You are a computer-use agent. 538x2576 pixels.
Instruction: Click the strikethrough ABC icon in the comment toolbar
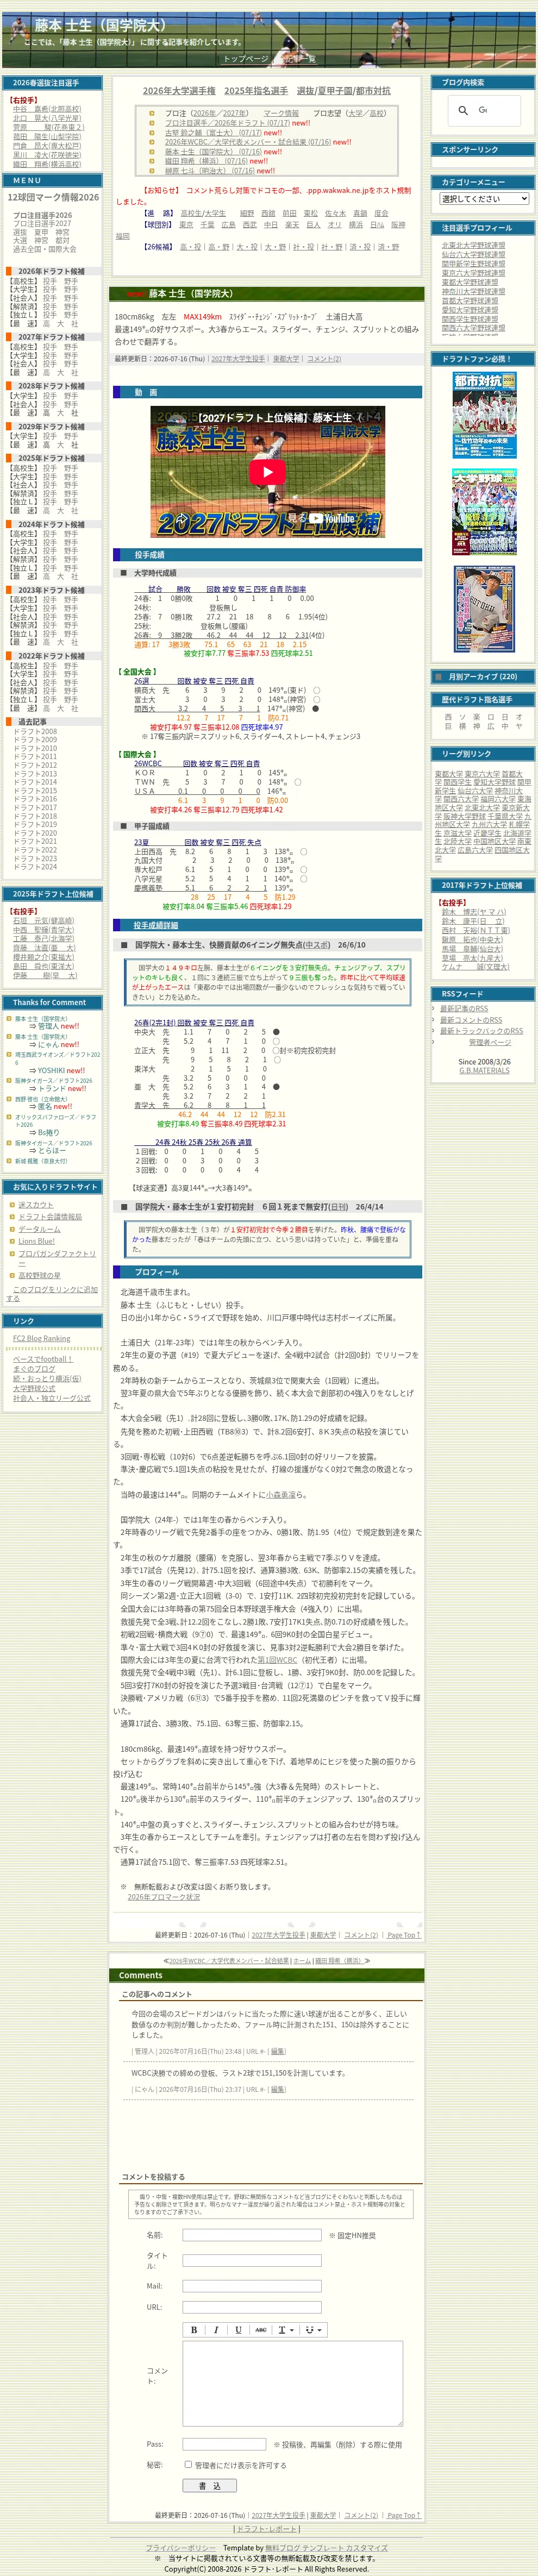[x=260, y=2329]
